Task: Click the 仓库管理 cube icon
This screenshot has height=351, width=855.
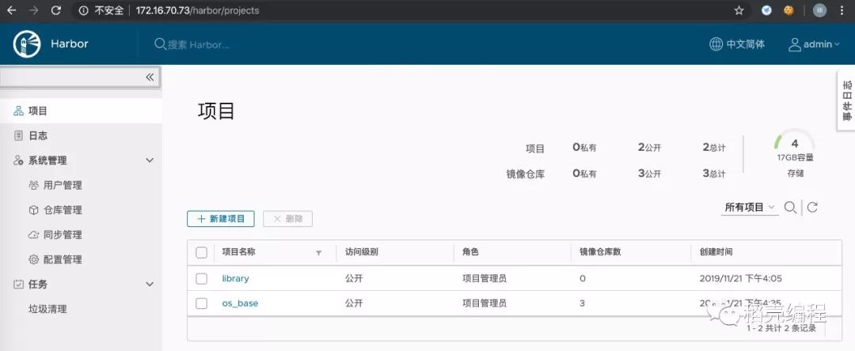Action: click(x=33, y=210)
